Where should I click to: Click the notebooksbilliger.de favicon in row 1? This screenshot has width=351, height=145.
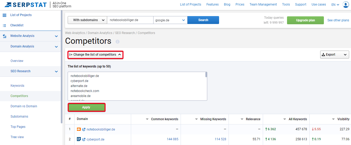coord(79,129)
